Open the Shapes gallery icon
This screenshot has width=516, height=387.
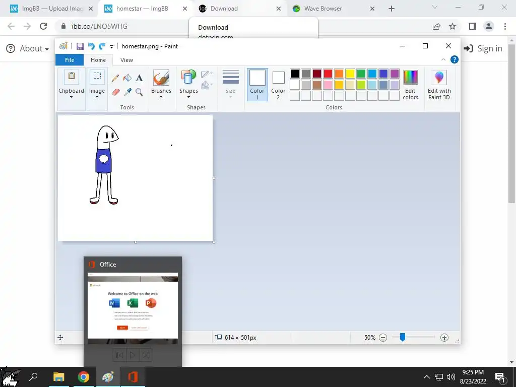188,78
